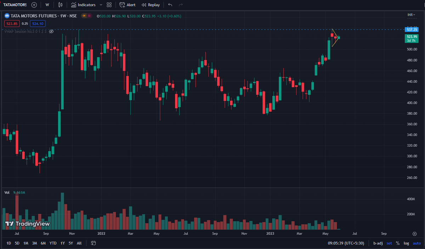Select the VWAP Session hlc3 indicator legend
The width and height of the screenshot is (425, 249).
pos(25,32)
